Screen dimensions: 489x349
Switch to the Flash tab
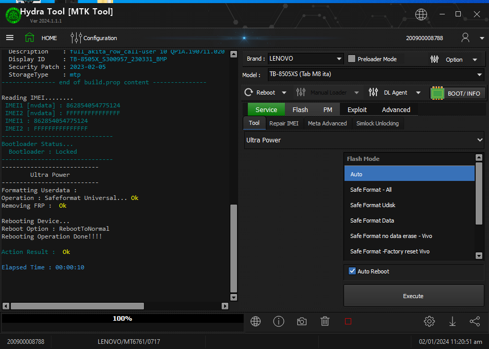tap(300, 109)
